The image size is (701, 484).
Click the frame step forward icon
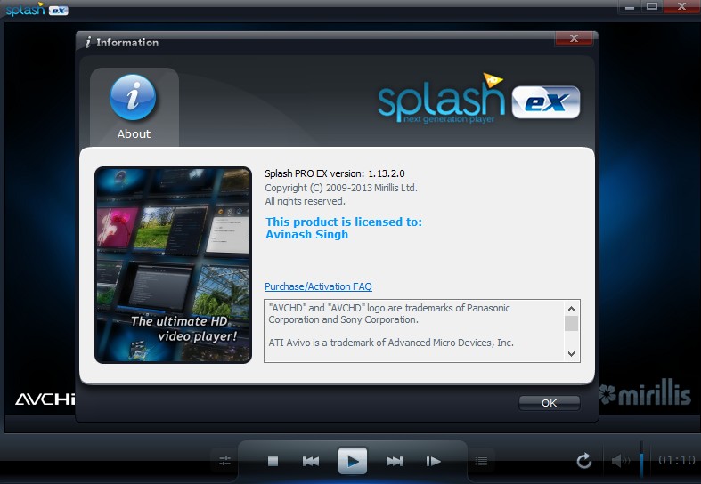(434, 461)
